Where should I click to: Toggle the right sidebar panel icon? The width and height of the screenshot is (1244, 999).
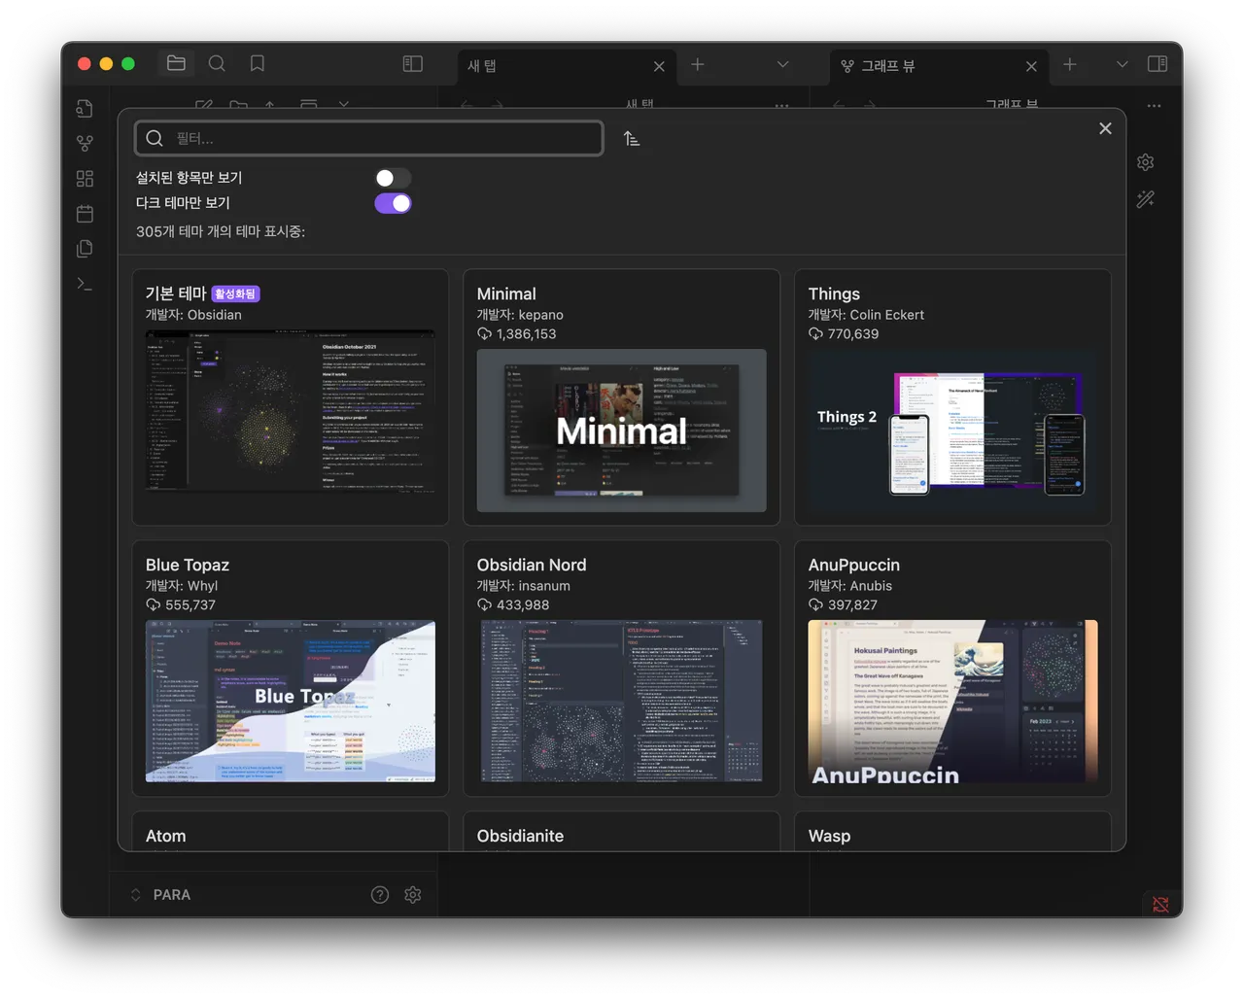point(1158,63)
